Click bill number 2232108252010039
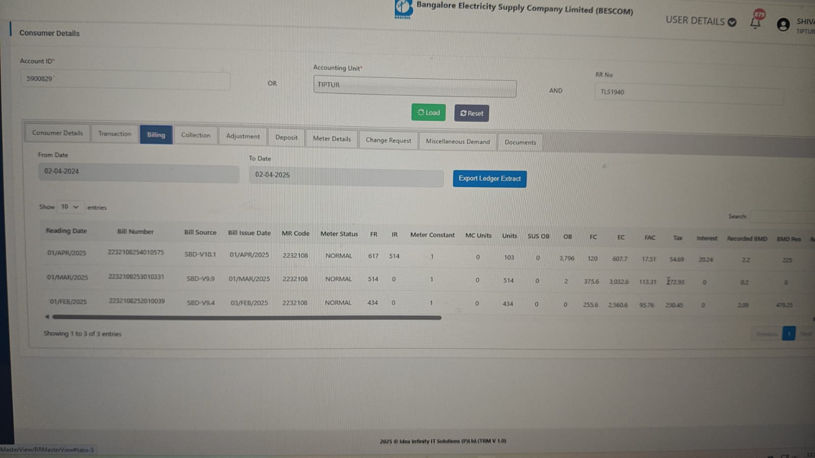The image size is (815, 458). pyautogui.click(x=137, y=301)
